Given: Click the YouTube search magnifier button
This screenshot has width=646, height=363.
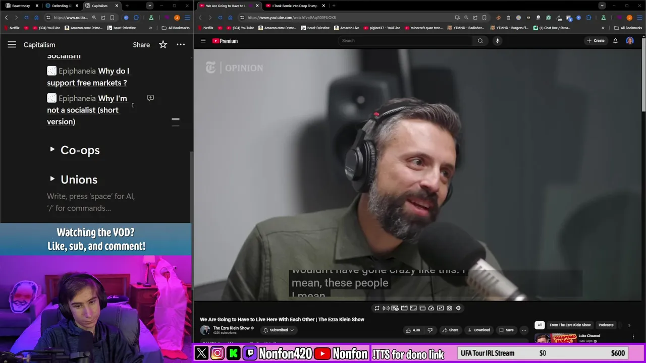Looking at the screenshot, I should pyautogui.click(x=480, y=41).
